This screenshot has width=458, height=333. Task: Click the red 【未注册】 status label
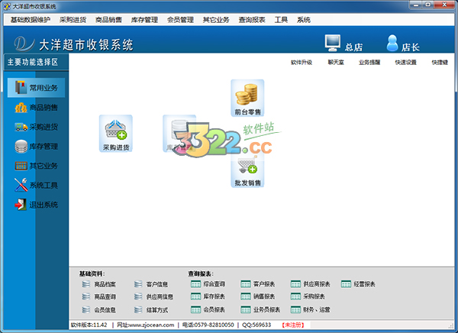pos(293,325)
